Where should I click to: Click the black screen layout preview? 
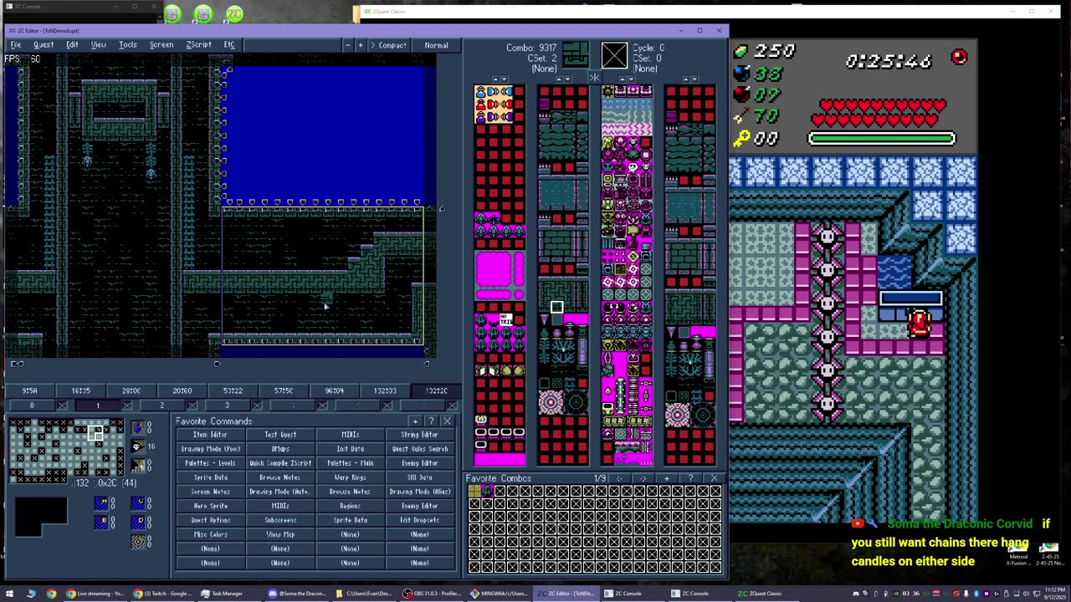coord(40,517)
